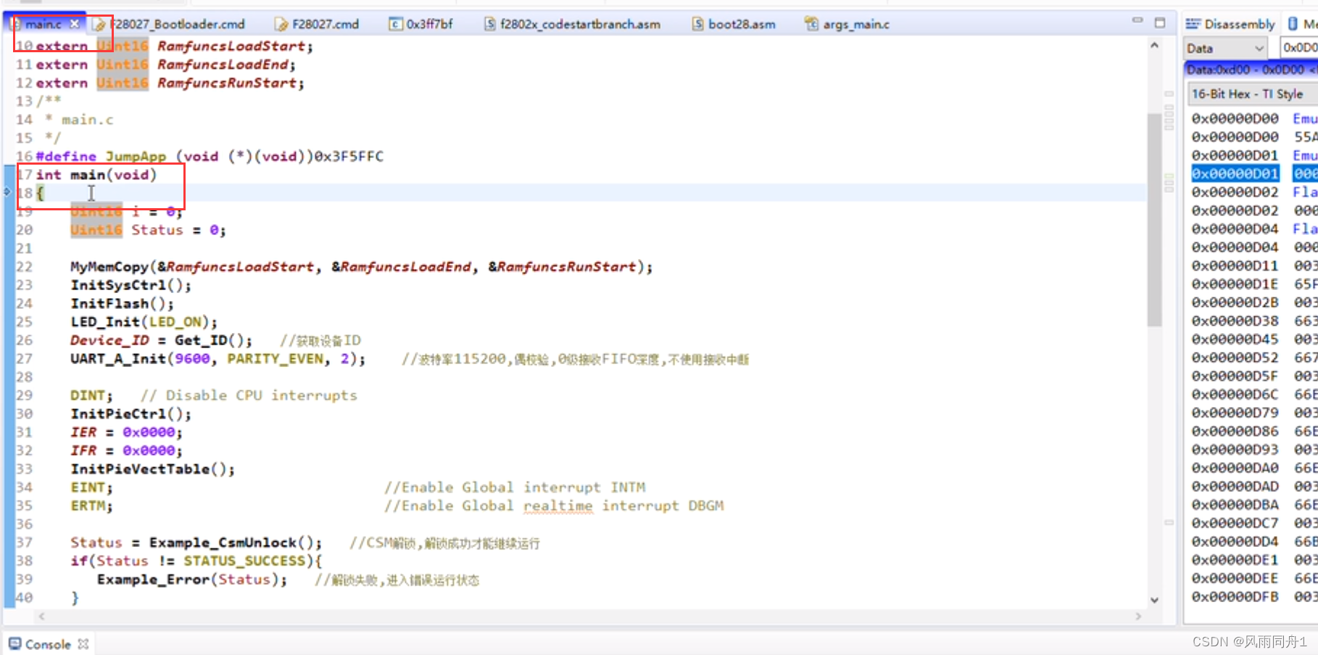Minimize the editor pane

(x=1137, y=22)
